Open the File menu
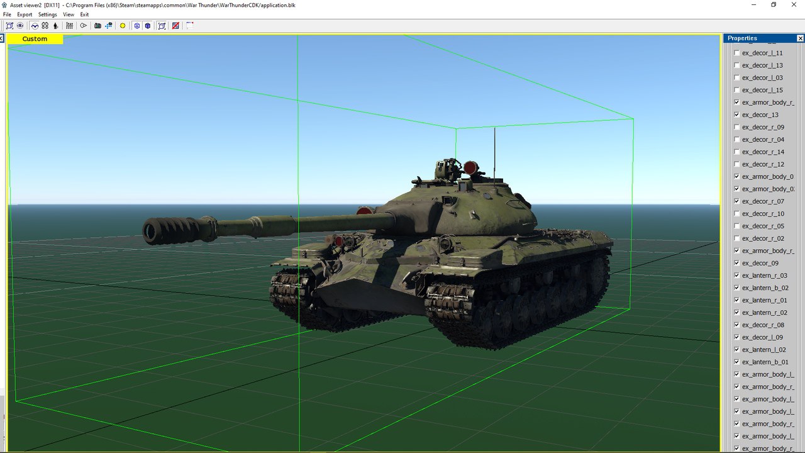 coord(7,14)
